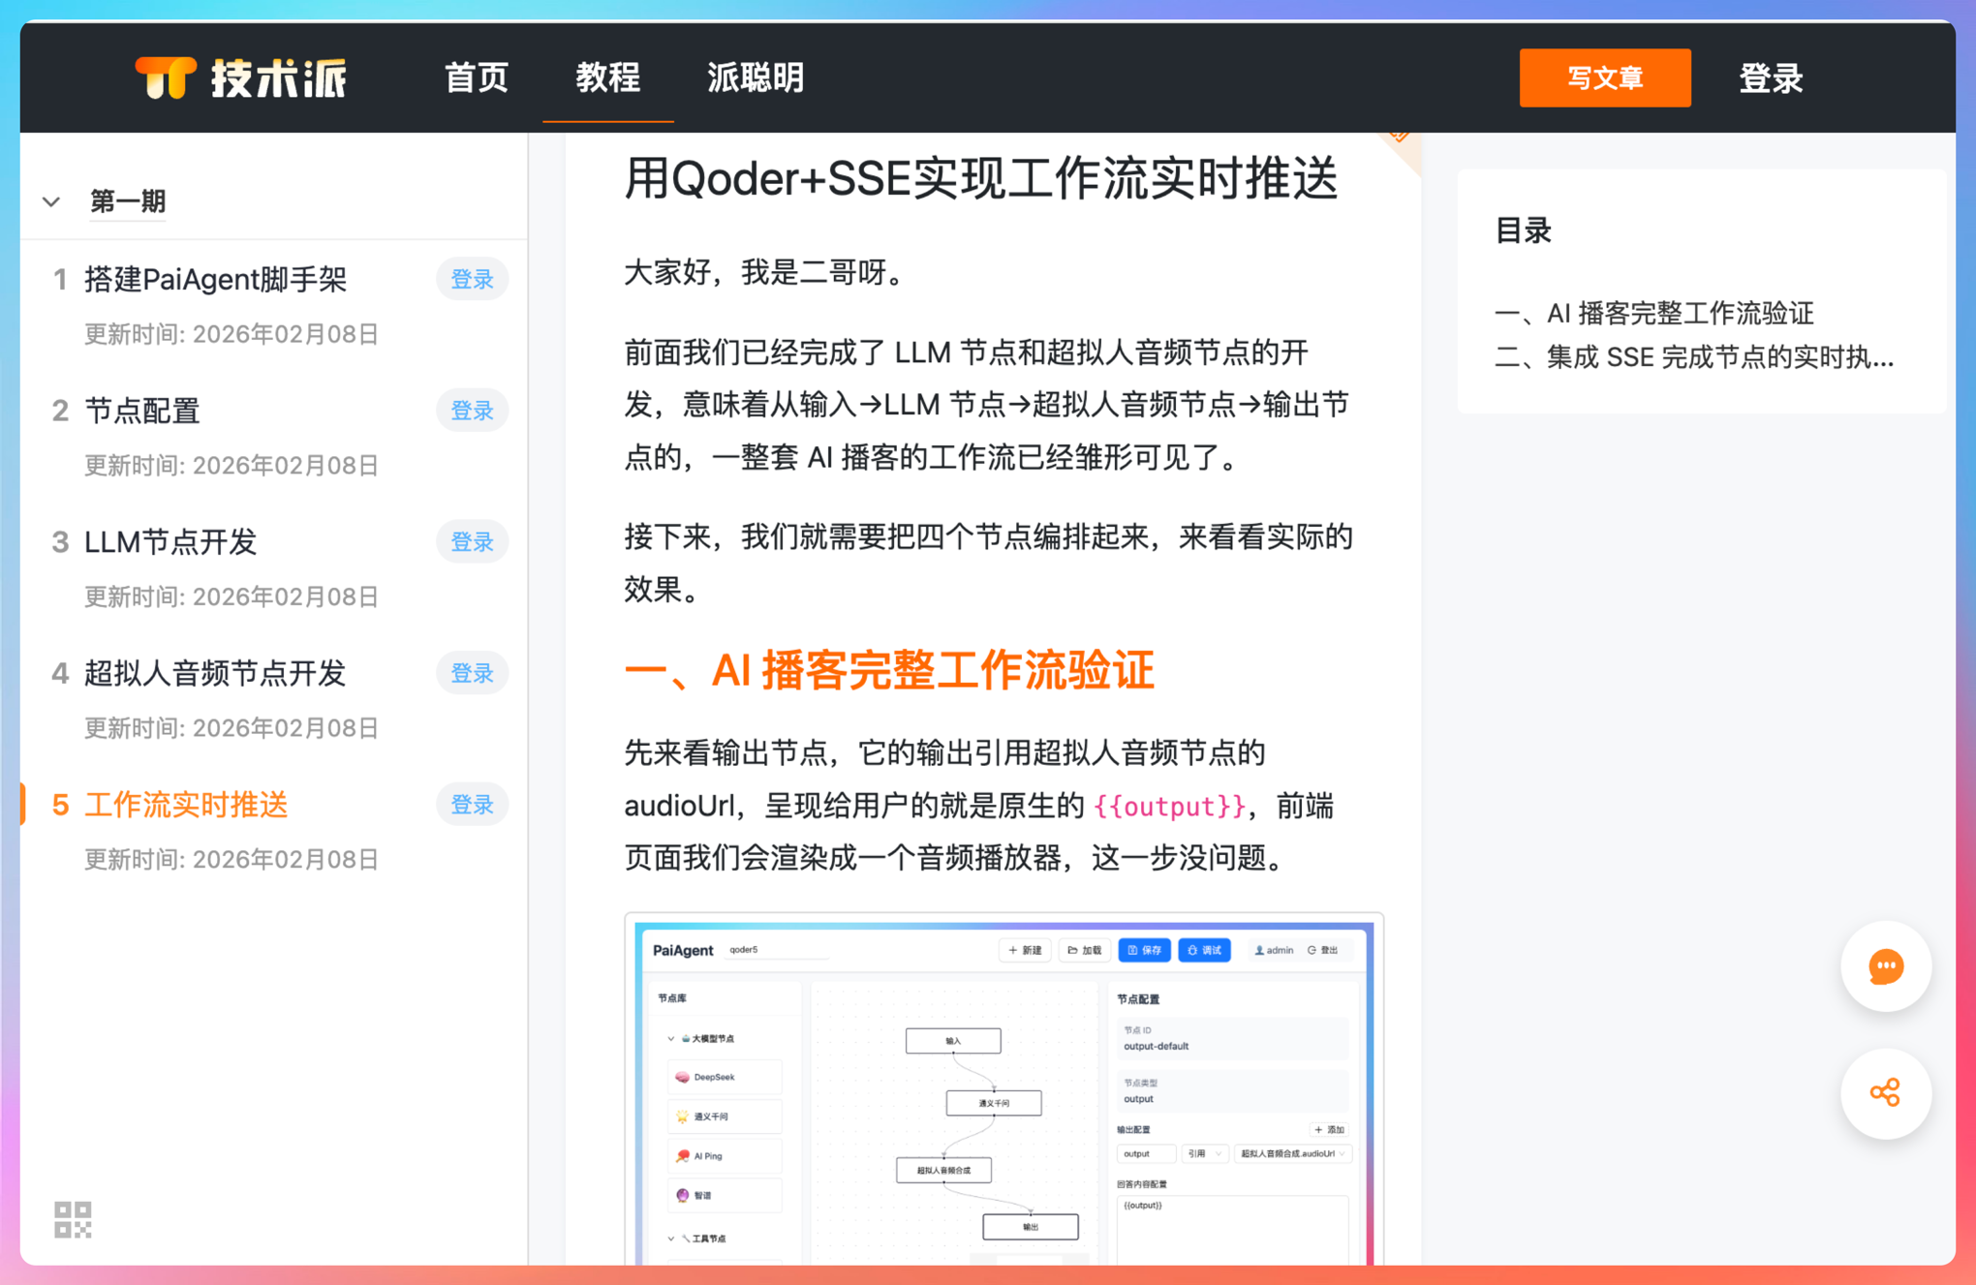Image resolution: width=1976 pixels, height=1285 pixels.
Task: Click 登录 badge beside 节点配置
Action: tap(472, 411)
